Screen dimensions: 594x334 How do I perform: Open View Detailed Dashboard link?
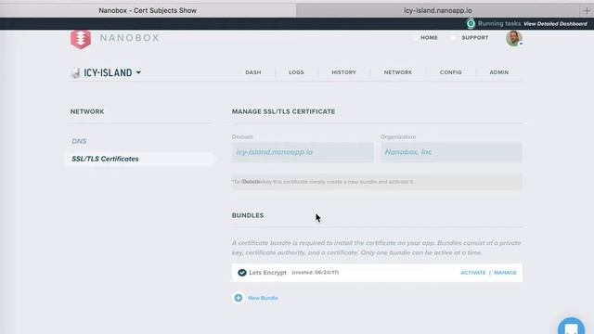(555, 24)
